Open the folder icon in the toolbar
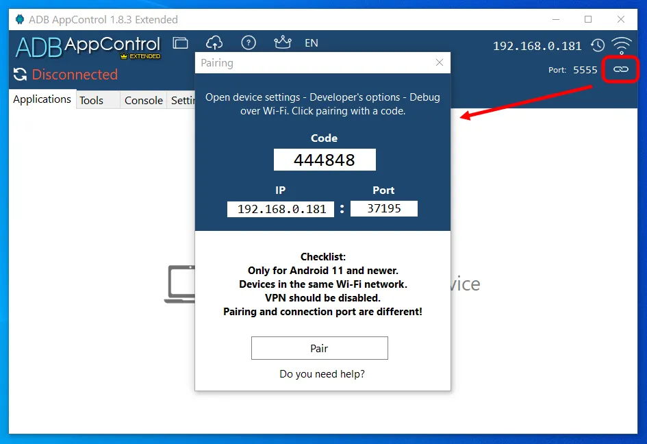Viewport: 647px width, 444px height. click(180, 42)
